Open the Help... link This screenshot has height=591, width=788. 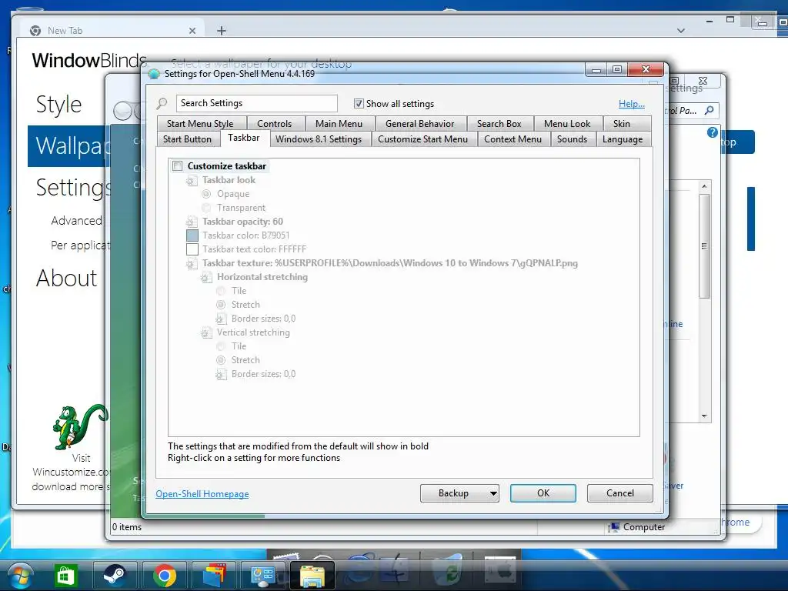[x=632, y=104]
